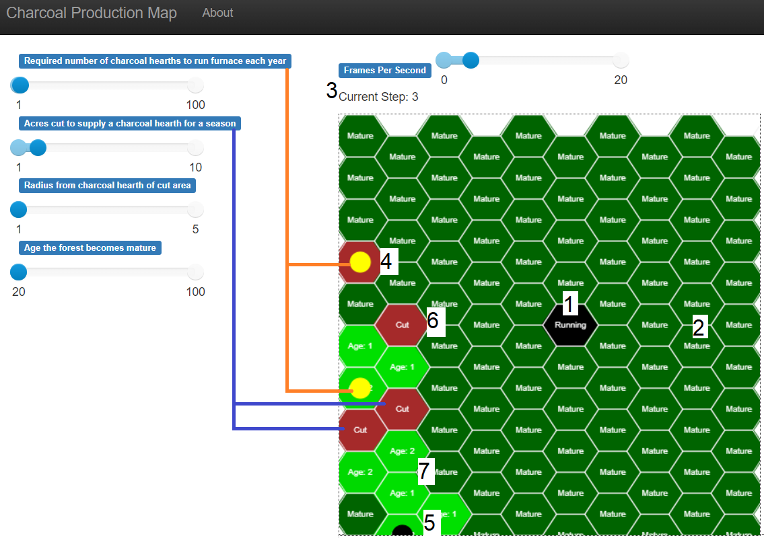Image resolution: width=764 pixels, height=538 pixels.
Task: Open the About page in the navbar
Action: point(217,13)
